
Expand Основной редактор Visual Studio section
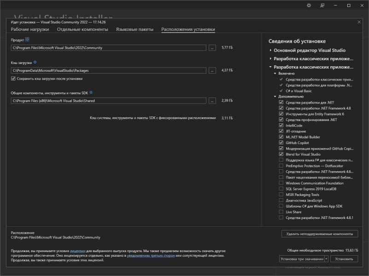pos(270,50)
